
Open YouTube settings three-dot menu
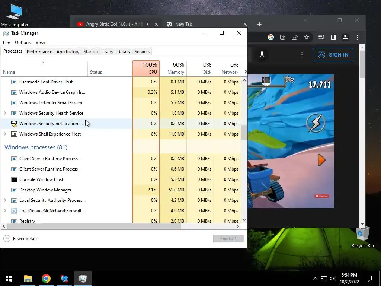coord(302,55)
